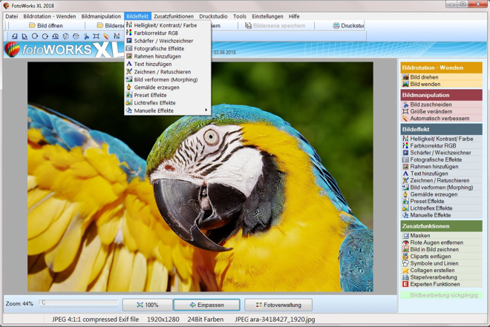Click the parrot photo in the canvas
This screenshot has width=490, height=327.
click(x=200, y=176)
